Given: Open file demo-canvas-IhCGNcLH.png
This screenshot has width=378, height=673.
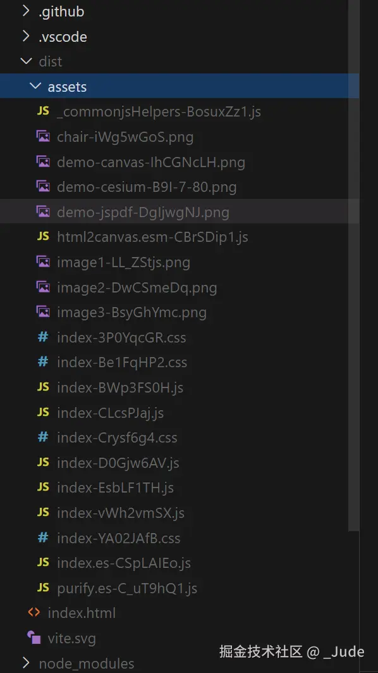Looking at the screenshot, I should (151, 162).
